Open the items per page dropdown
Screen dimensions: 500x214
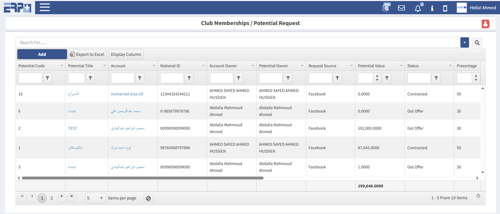[95, 198]
